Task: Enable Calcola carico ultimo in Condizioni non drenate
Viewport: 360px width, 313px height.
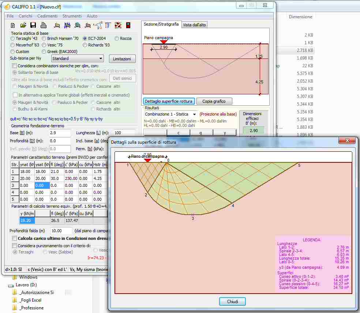Action: (14, 238)
